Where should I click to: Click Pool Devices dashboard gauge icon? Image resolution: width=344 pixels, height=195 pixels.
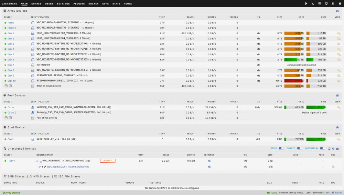(337, 95)
